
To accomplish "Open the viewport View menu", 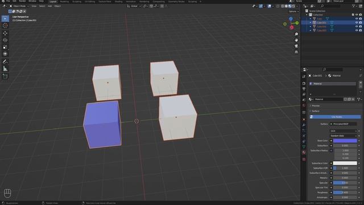I will (x=34, y=6).
